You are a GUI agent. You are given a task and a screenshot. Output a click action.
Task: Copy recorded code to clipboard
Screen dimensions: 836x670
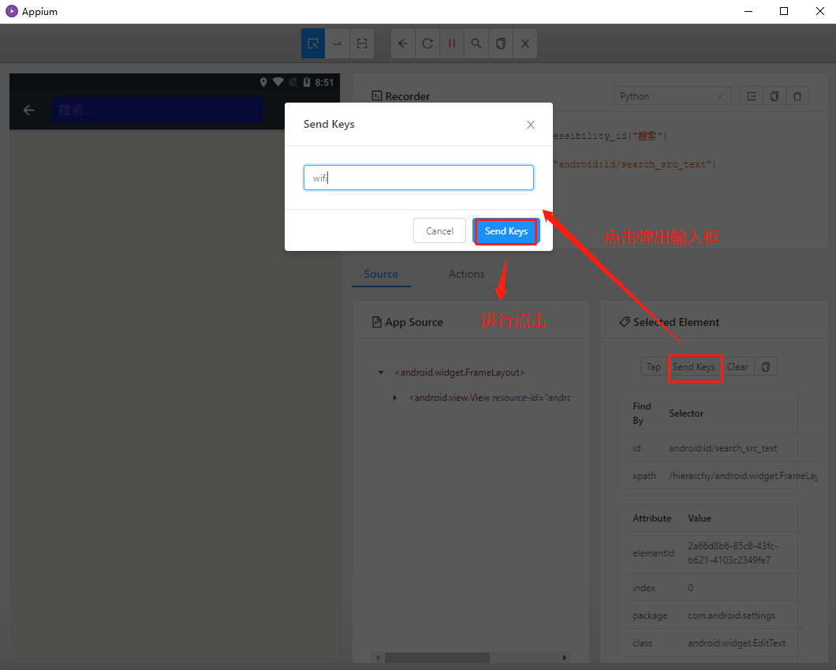click(774, 96)
